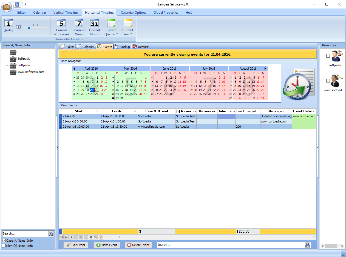Click the Edit Event button
This screenshot has width=346, height=257.
tap(76, 245)
